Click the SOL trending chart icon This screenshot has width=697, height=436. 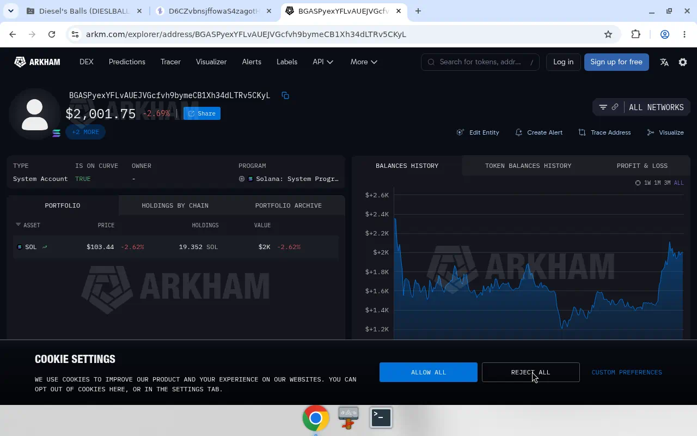45,247
